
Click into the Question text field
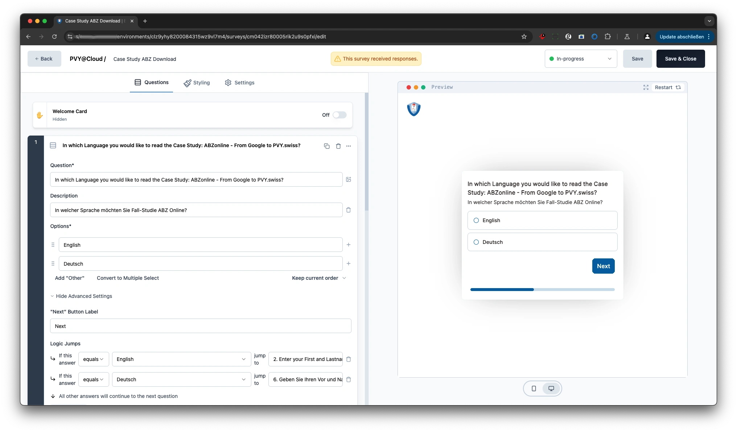(196, 179)
